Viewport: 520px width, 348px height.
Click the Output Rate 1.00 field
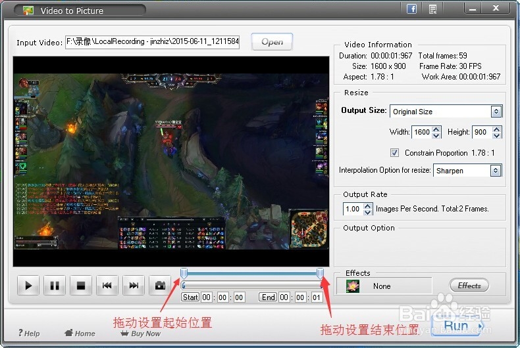[x=353, y=209]
